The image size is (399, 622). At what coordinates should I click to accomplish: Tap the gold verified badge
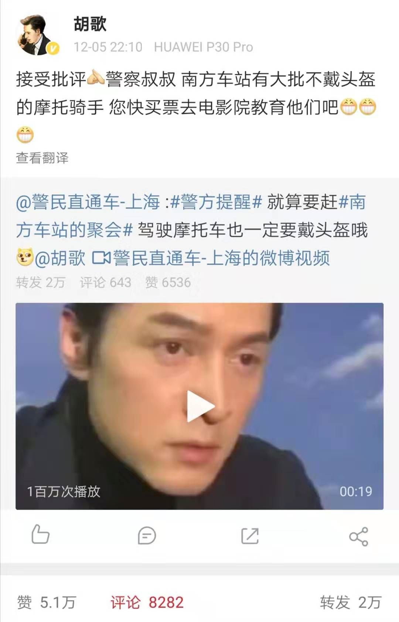click(53, 48)
